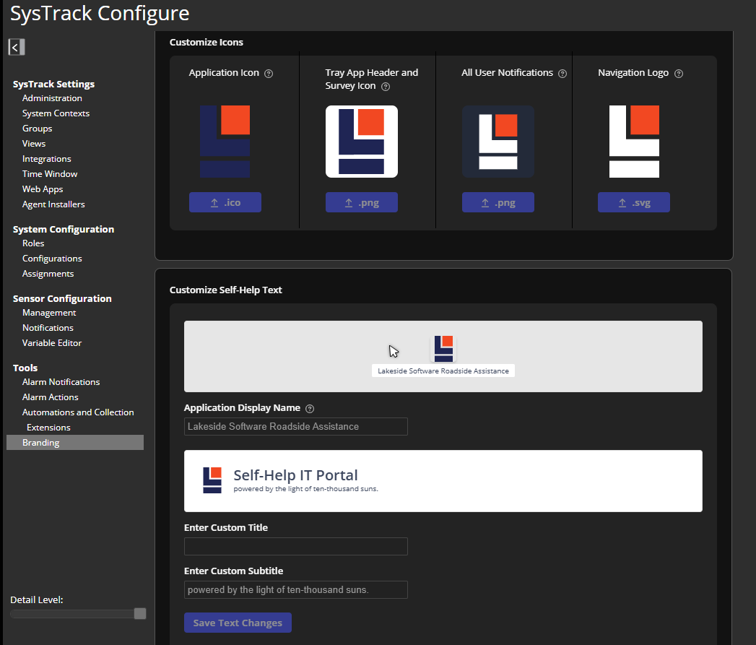This screenshot has height=645, width=756.
Task: Click the Detail Level slider track
Action: point(72,614)
